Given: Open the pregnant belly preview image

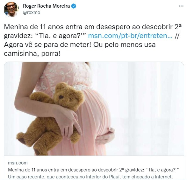Looking at the screenshot, I should point(94,109).
